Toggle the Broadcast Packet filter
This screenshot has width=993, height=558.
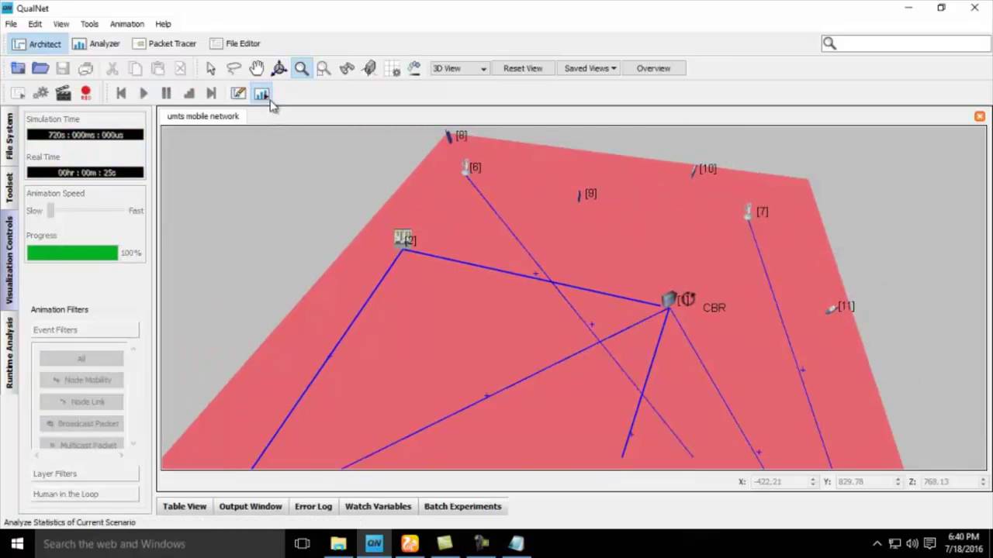pos(81,423)
